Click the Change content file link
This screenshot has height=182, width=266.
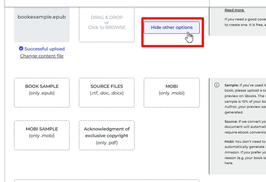(x=42, y=56)
